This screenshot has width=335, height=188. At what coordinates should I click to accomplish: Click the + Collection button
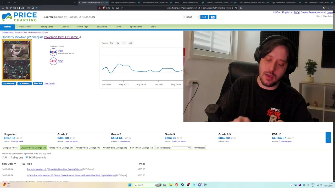(9, 84)
